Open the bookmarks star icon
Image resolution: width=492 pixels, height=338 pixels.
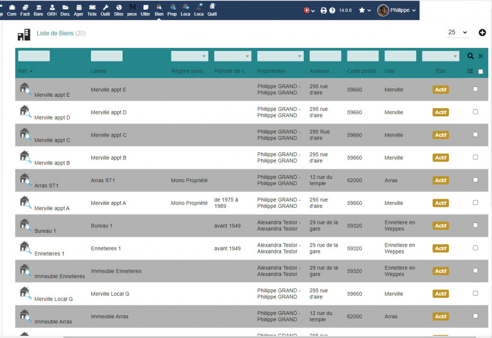[362, 10]
